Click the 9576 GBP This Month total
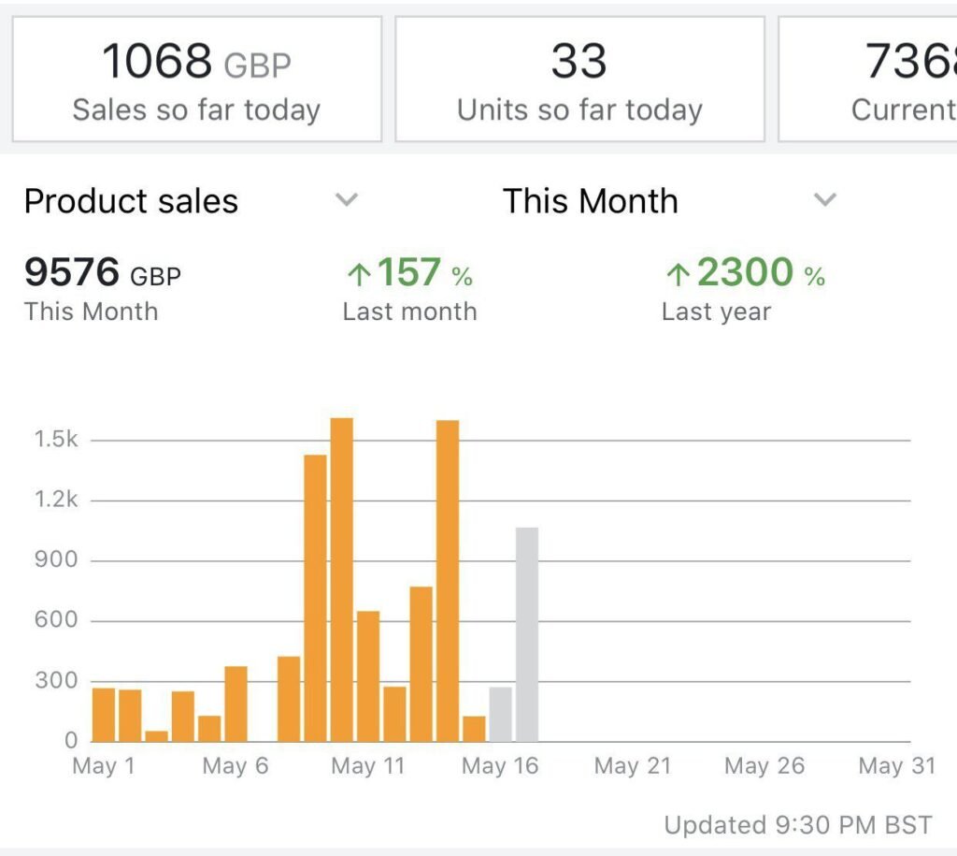 click(103, 274)
